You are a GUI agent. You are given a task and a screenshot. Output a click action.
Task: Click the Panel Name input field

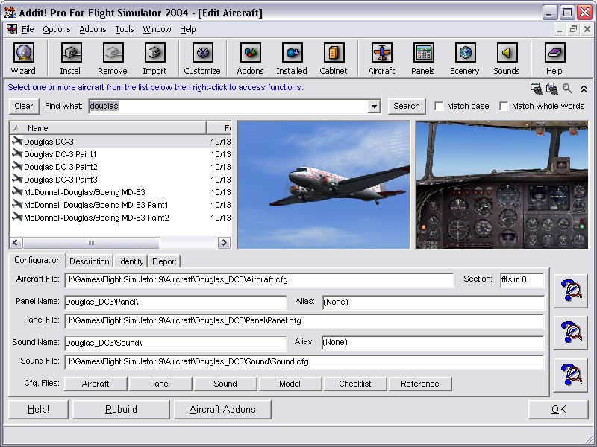(x=175, y=302)
